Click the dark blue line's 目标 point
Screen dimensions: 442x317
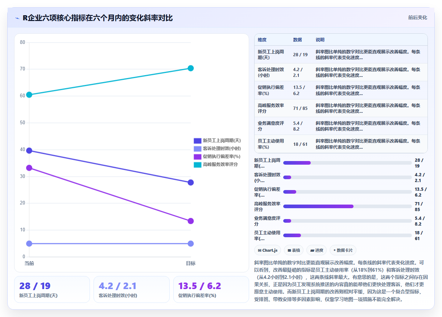pos(191,182)
